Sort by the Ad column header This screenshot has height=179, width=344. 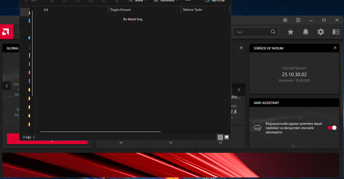coord(72,10)
